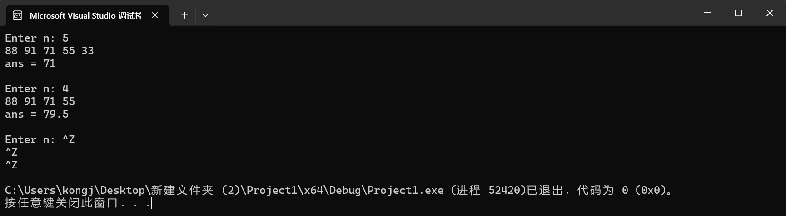Screen dimensions: 786x216
Task: Maximize the terminal window
Action: click(738, 13)
